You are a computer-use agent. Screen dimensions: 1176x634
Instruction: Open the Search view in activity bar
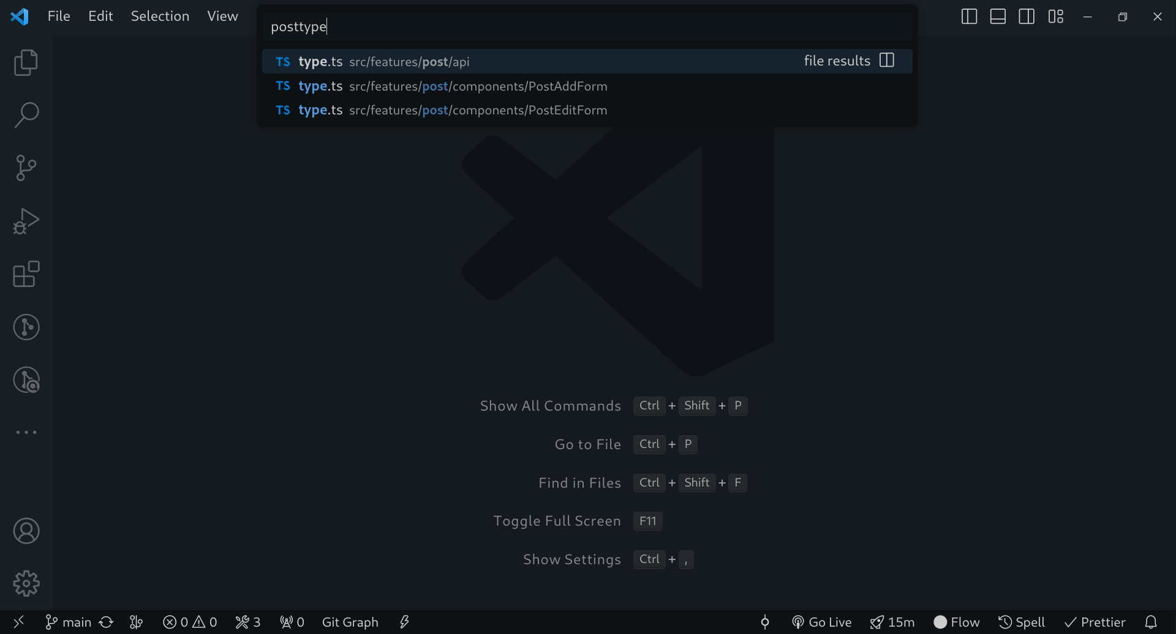tap(26, 115)
